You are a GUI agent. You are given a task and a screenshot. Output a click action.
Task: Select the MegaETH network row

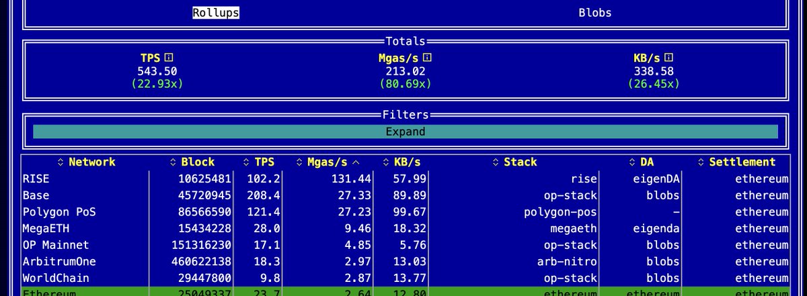tap(405, 228)
